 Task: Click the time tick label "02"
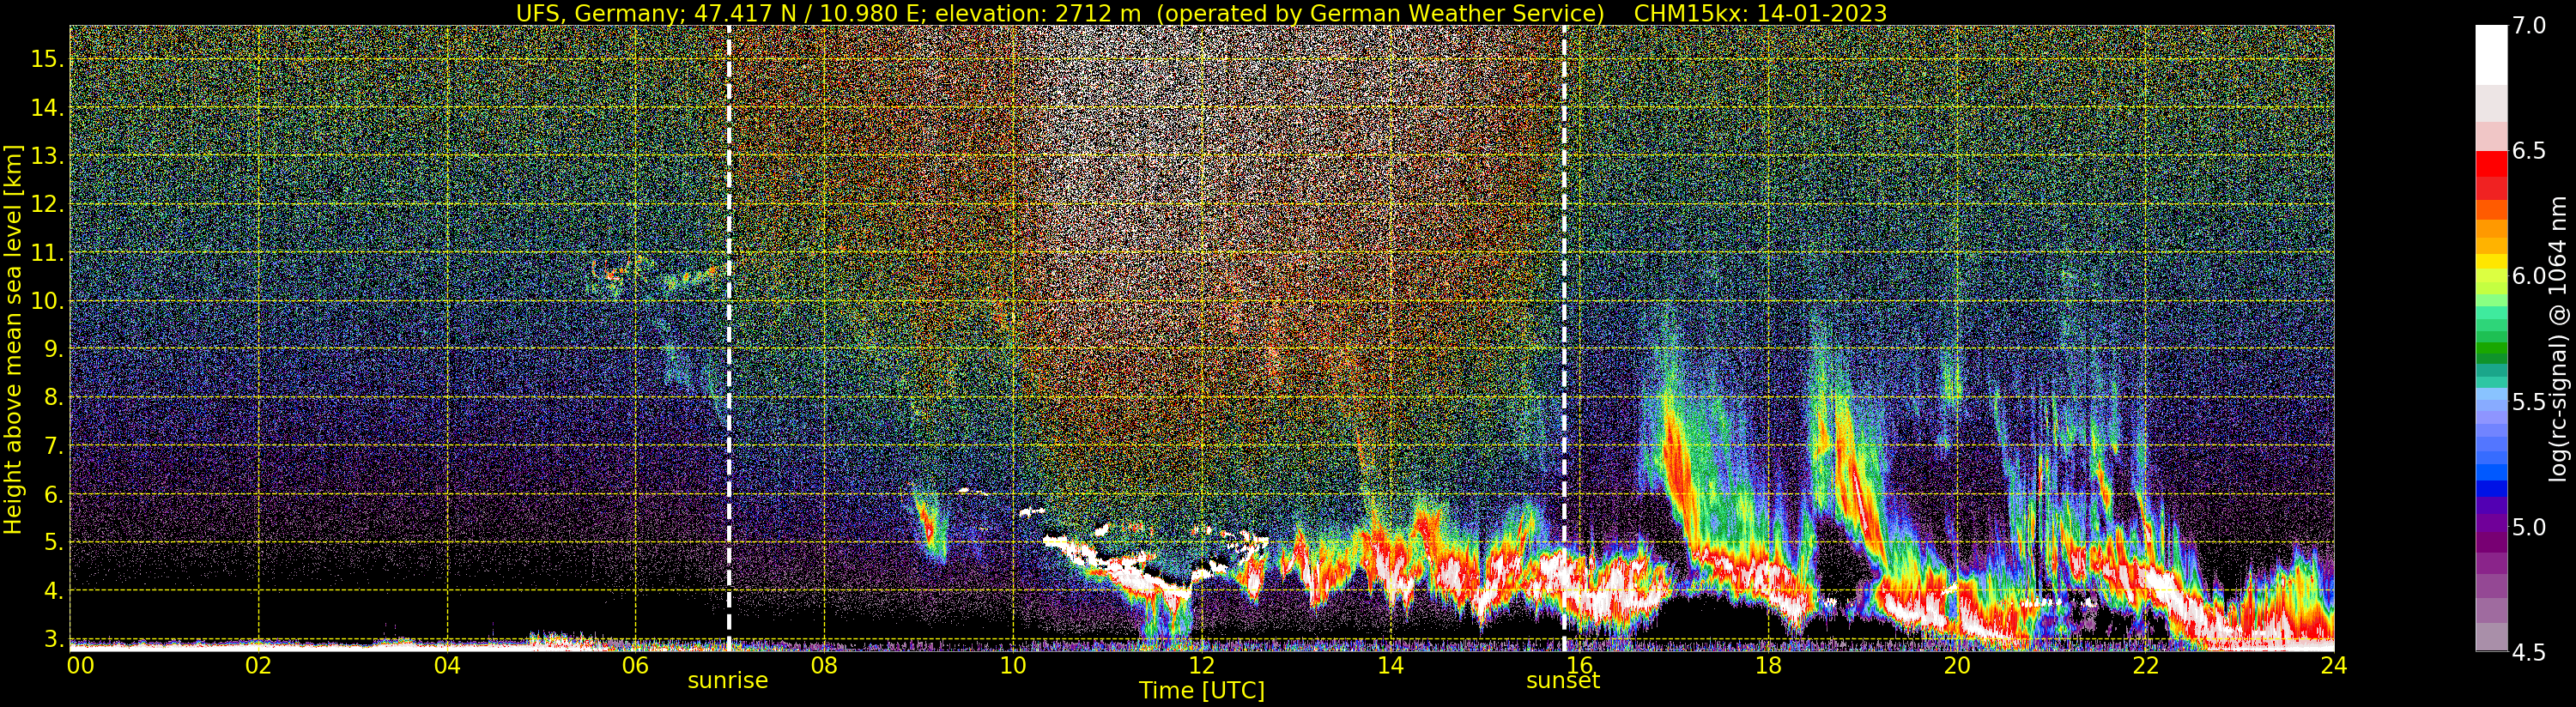pos(259,666)
